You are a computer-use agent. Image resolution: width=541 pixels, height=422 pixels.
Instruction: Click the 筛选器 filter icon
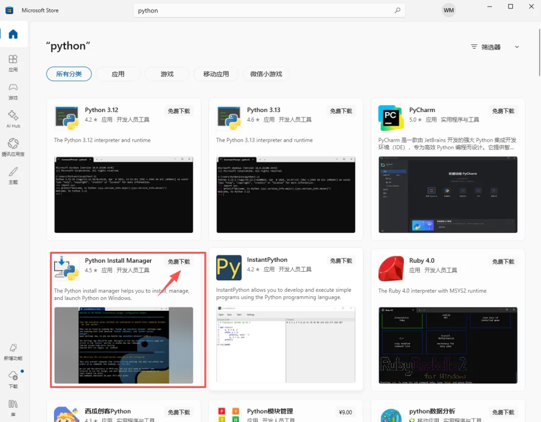[474, 47]
